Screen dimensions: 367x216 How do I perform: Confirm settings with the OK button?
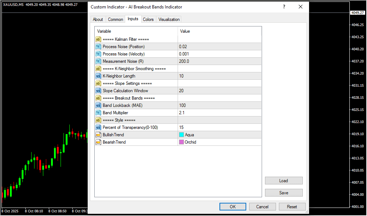tap(233, 207)
